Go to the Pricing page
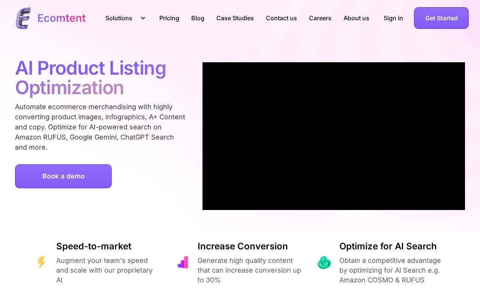This screenshot has height=300, width=480. tap(169, 18)
